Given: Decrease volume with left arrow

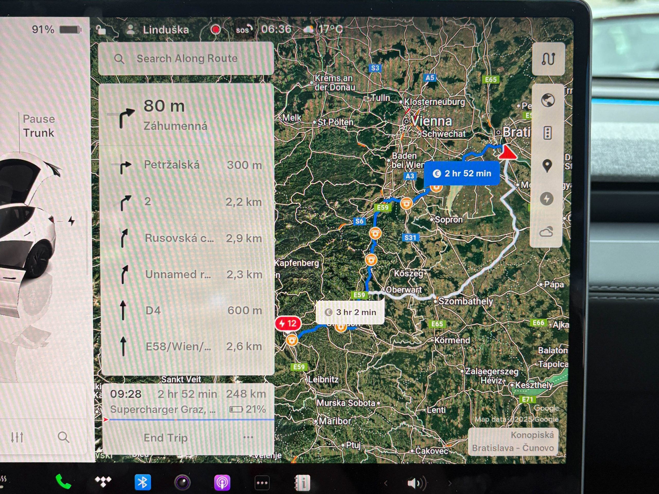Looking at the screenshot, I should 386,483.
